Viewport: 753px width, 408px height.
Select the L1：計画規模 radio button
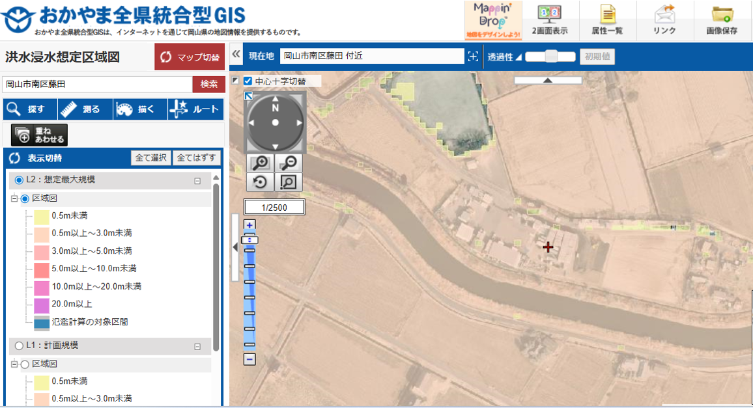coord(19,346)
